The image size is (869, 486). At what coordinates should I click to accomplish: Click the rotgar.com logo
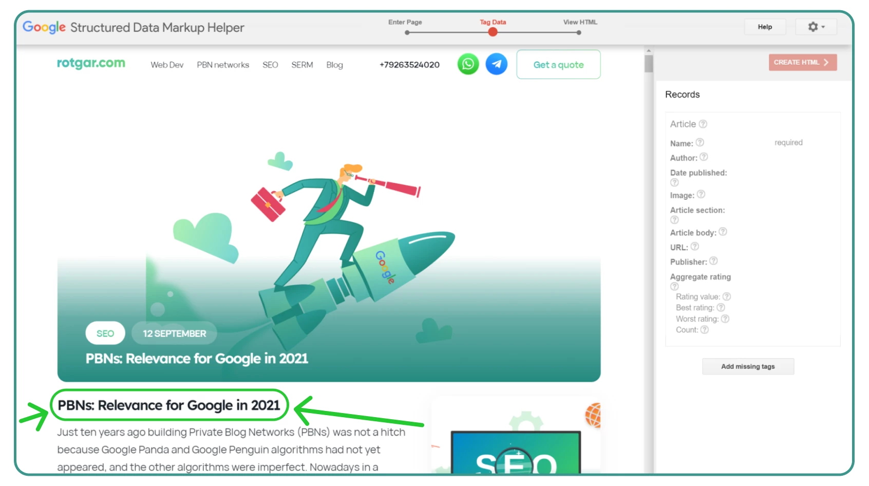click(91, 63)
